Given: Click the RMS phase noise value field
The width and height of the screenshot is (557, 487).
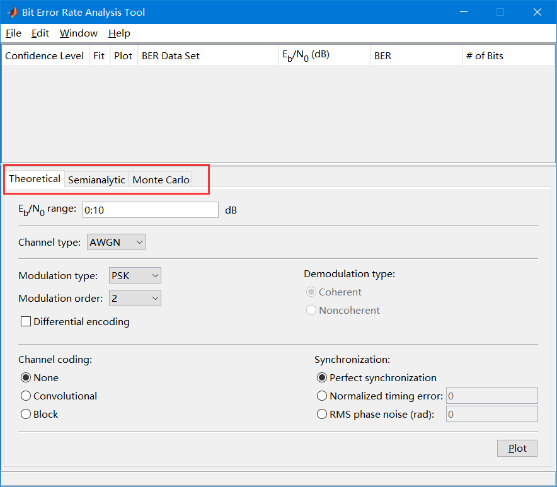Looking at the screenshot, I should 492,414.
